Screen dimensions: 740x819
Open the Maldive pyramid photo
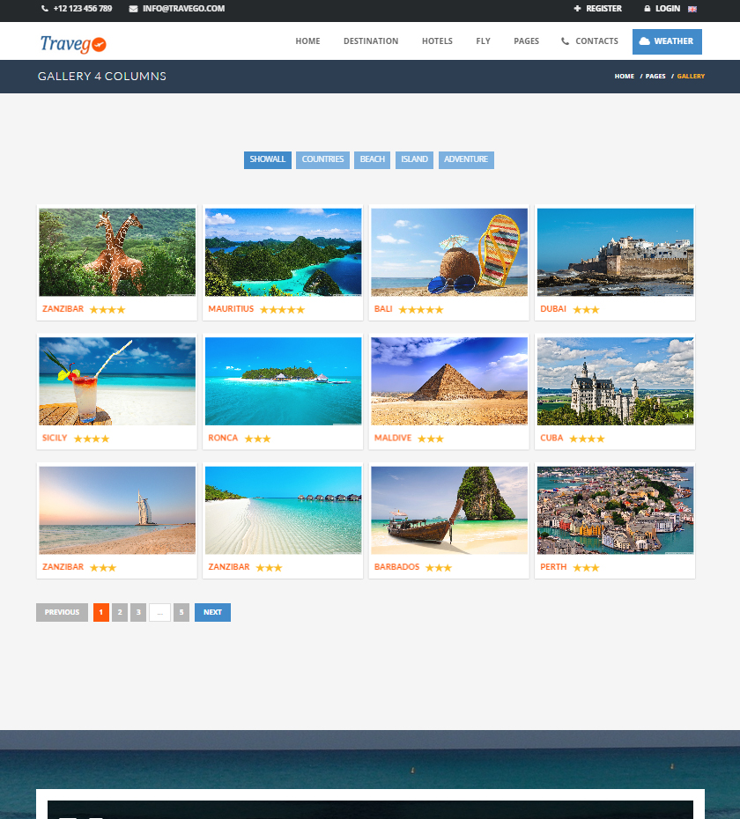[x=449, y=381]
